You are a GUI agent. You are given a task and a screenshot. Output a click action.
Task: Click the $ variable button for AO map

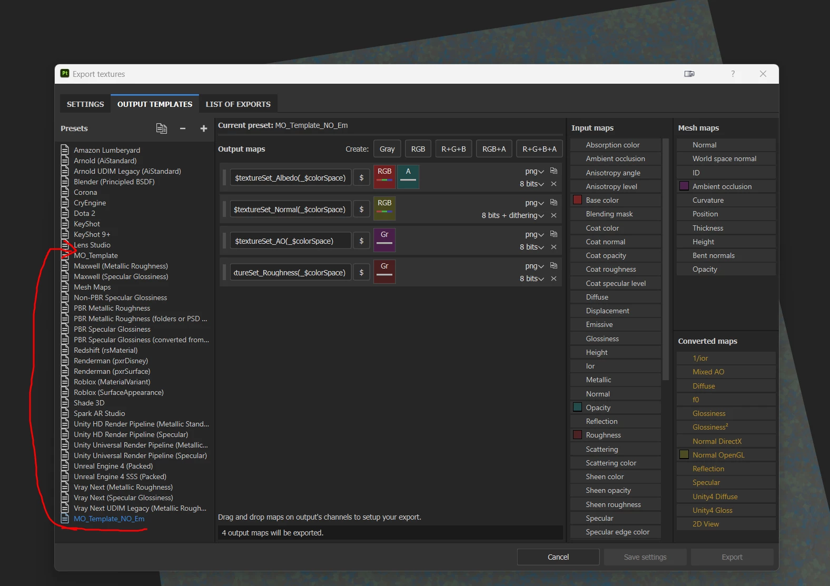click(361, 241)
